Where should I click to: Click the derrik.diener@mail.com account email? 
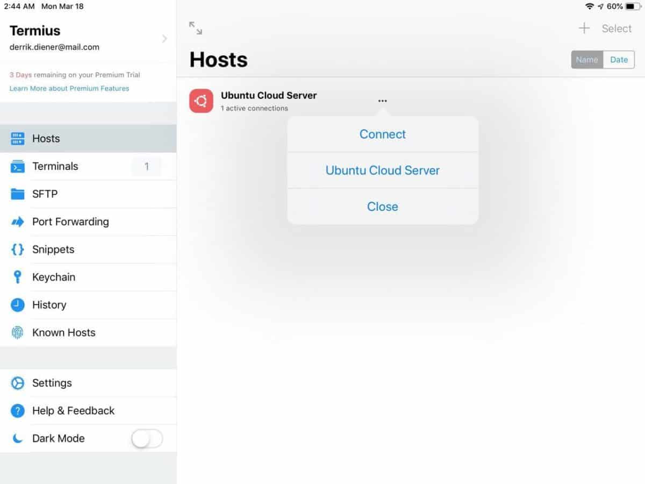click(x=54, y=47)
